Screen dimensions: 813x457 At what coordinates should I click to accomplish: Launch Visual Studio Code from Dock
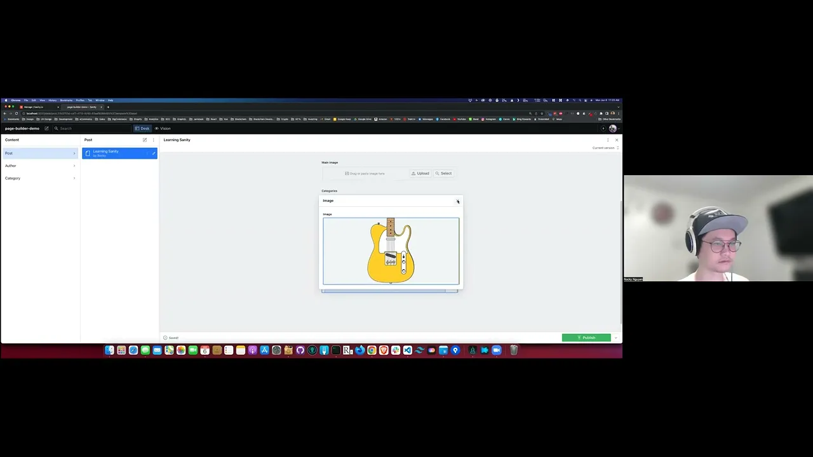(x=408, y=350)
